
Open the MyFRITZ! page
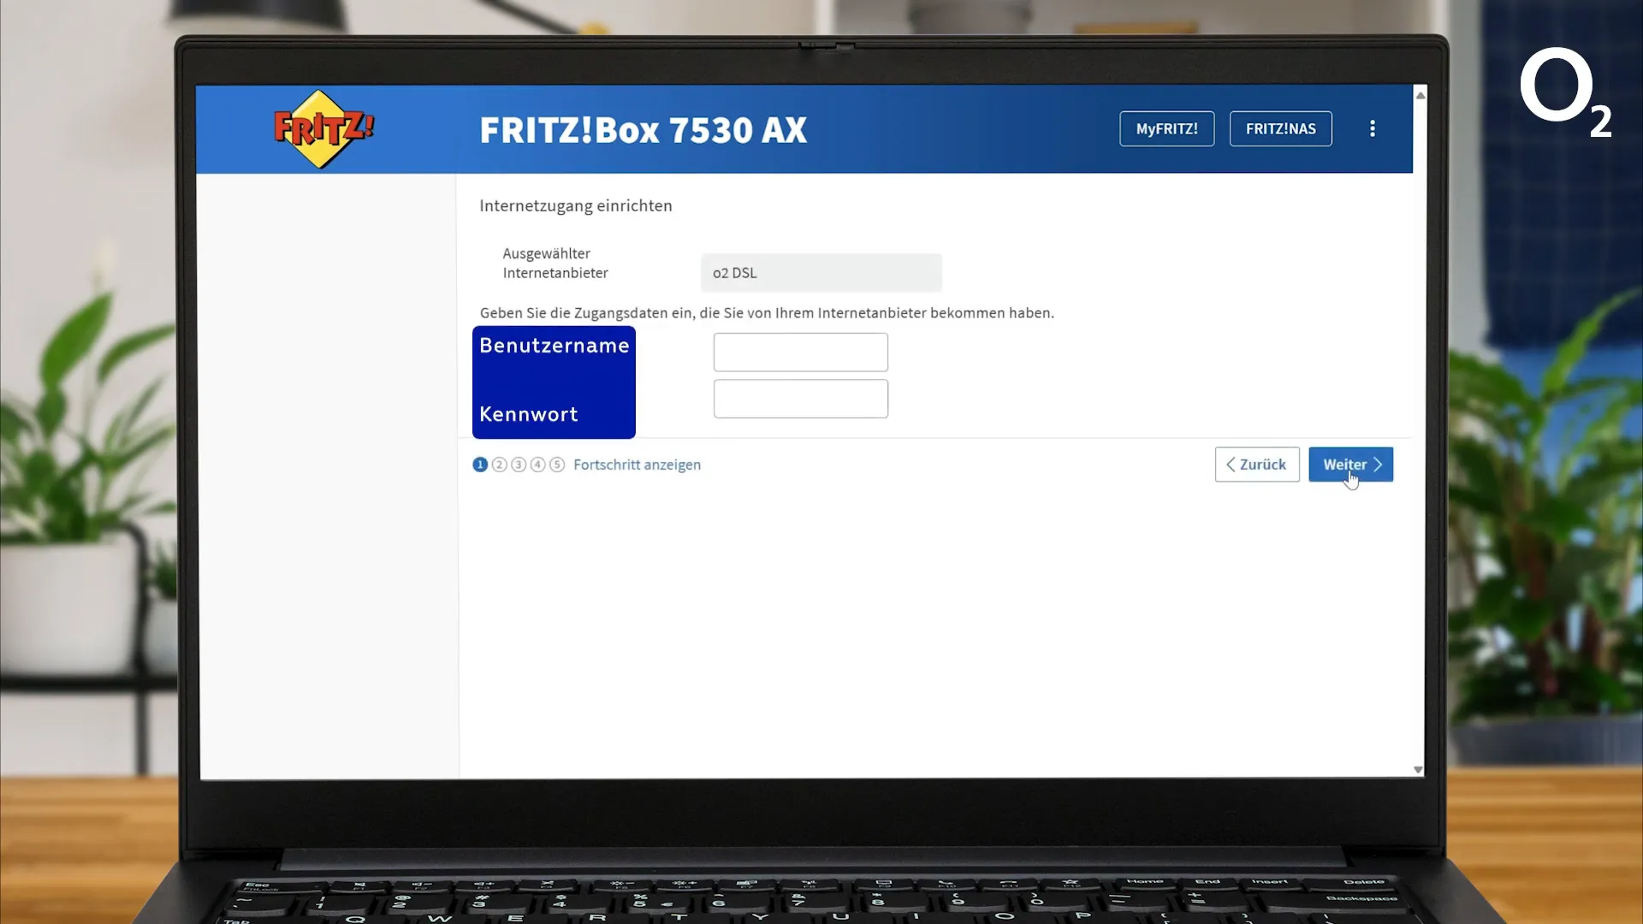click(1166, 129)
